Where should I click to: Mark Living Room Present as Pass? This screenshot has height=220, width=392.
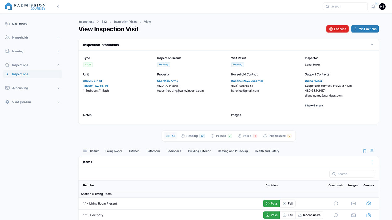click(271, 204)
